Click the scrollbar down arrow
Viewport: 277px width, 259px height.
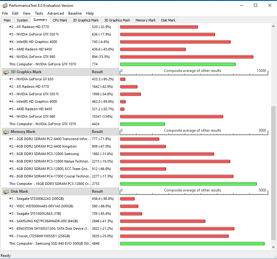point(273,247)
